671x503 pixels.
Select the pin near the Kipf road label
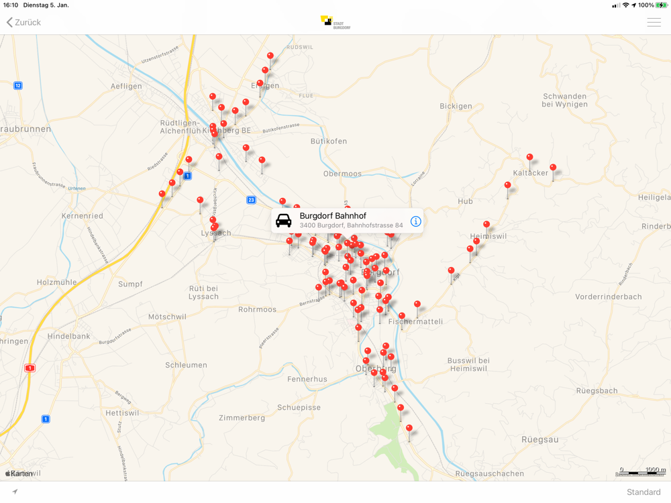point(451,270)
